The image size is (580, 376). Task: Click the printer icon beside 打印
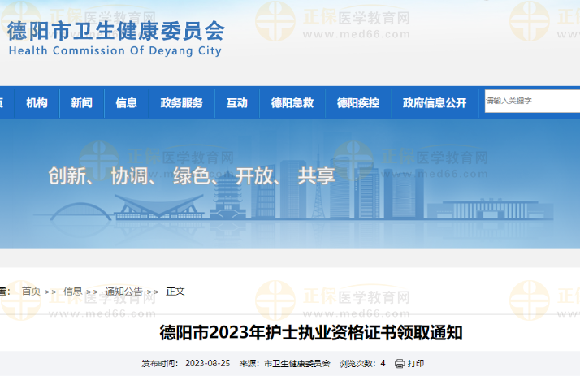[399, 364]
